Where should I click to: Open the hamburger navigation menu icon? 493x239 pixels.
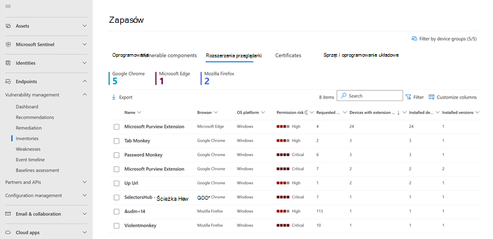(x=8, y=6)
